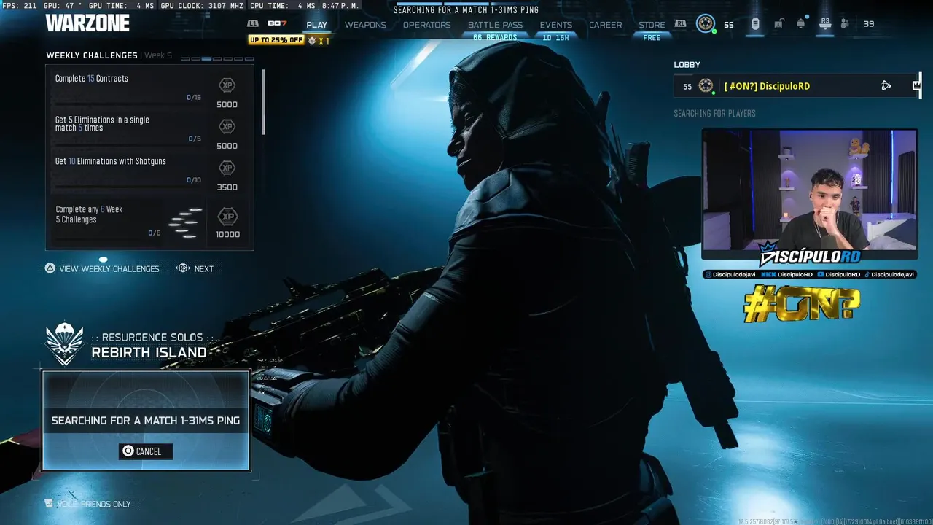Select the highlighted week indicator pip
933x525 pixels.
[207, 58]
